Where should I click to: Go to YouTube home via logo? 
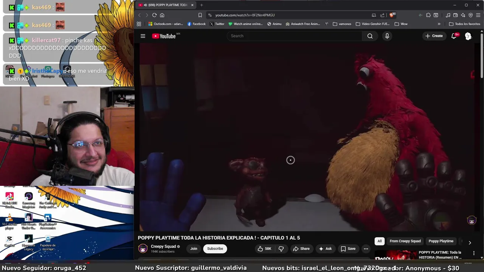(x=164, y=36)
